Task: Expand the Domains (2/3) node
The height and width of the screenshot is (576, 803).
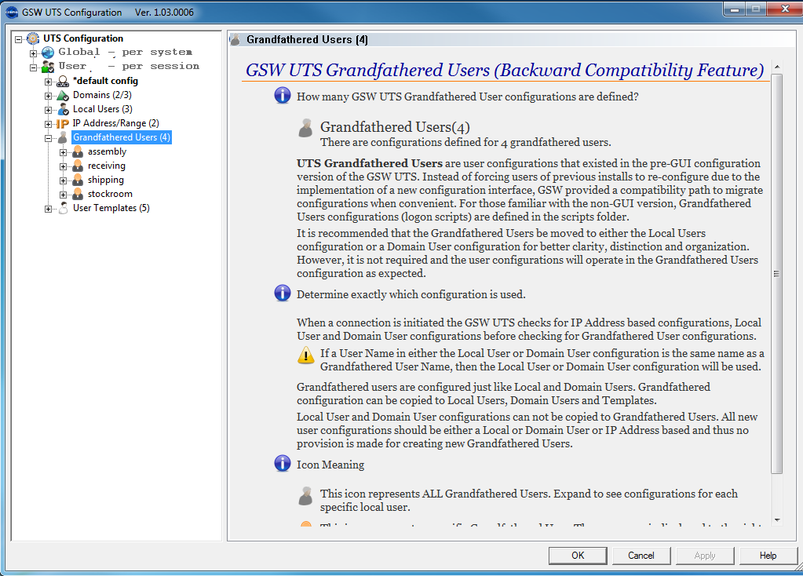Action: coord(48,96)
